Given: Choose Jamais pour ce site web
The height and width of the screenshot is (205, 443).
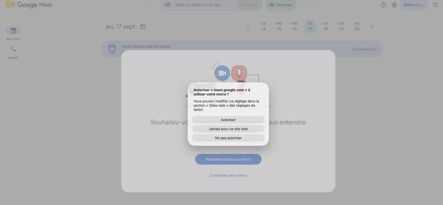Looking at the screenshot, I should (x=228, y=129).
